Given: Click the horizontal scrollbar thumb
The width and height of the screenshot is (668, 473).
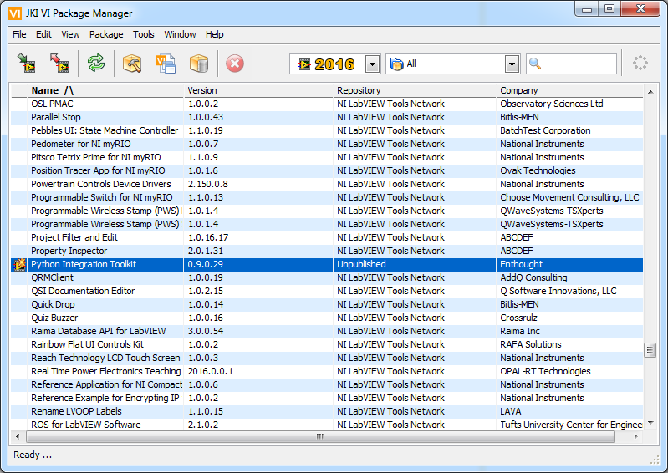Looking at the screenshot, I should (x=320, y=436).
